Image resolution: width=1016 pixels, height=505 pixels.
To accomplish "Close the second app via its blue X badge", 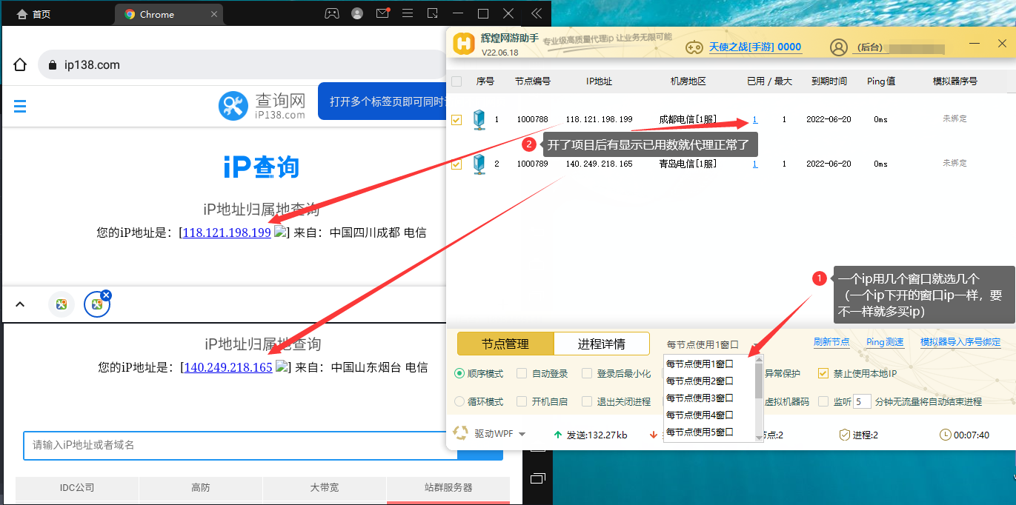I will pos(106,295).
